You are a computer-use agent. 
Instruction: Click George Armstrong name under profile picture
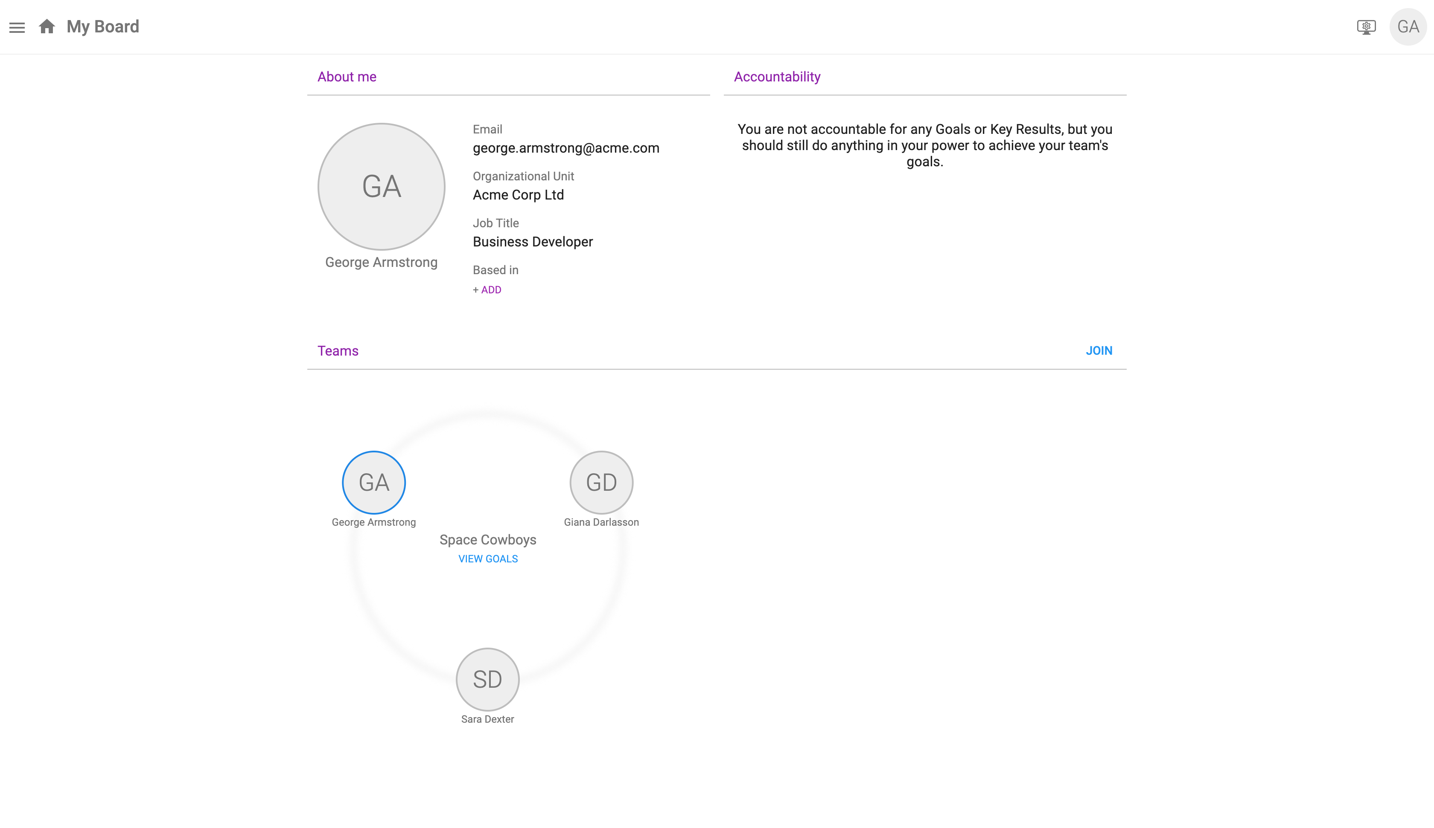(x=381, y=262)
